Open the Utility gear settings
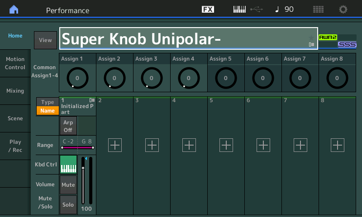 [343, 9]
